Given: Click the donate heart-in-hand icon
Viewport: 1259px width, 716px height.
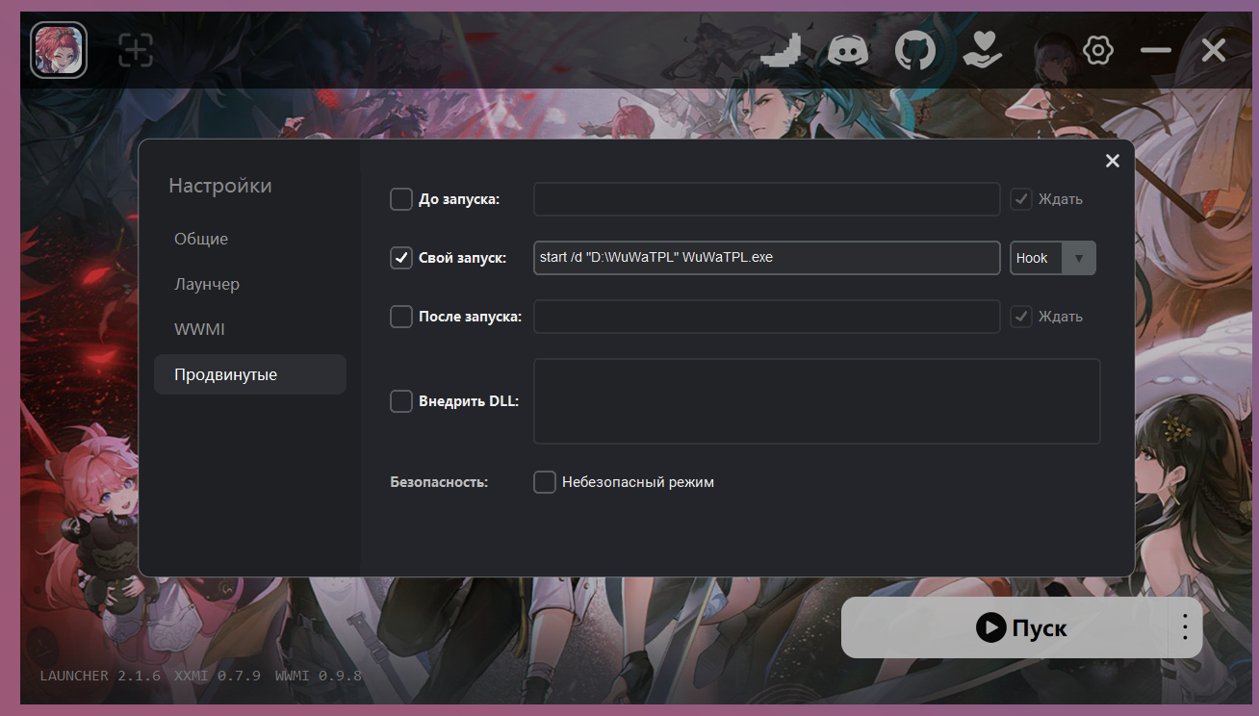Looking at the screenshot, I should coord(983,50).
